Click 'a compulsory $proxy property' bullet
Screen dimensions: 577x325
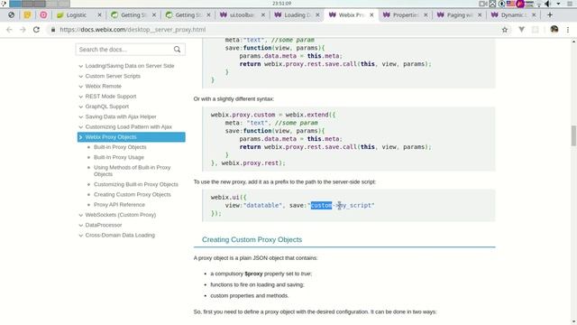coord(261,274)
